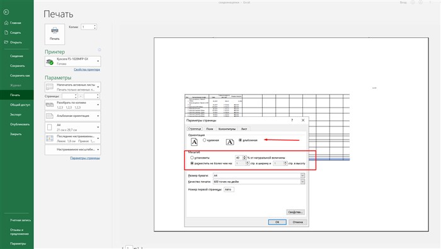Screen dimensions: 441x249
Task: Adjust the scale percent spinner
Action: pos(244,158)
